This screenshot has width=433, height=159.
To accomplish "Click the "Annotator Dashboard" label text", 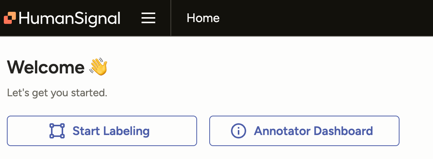I will (313, 131).
